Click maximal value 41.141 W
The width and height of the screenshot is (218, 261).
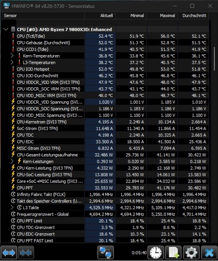coord(166,155)
